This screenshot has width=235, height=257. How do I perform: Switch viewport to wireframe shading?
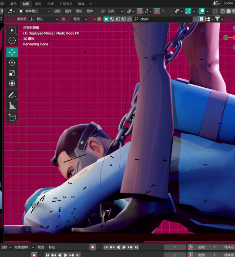[223, 11]
